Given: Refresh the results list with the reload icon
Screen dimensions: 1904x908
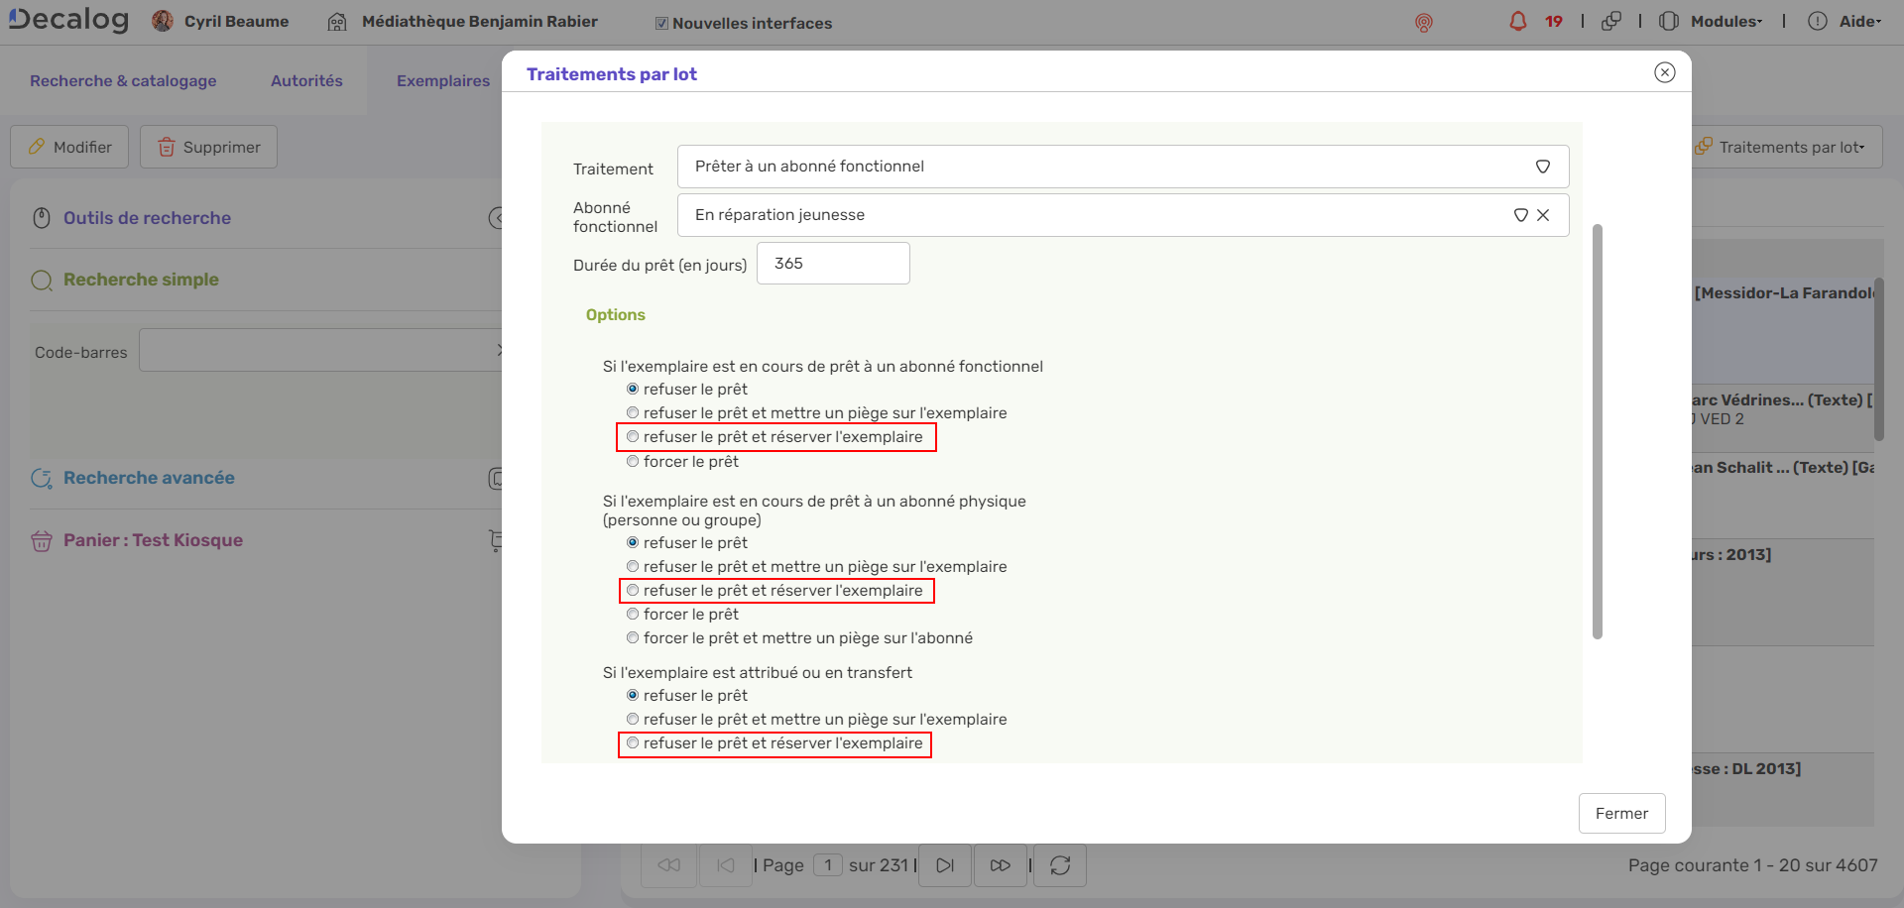Looking at the screenshot, I should coord(1059,864).
